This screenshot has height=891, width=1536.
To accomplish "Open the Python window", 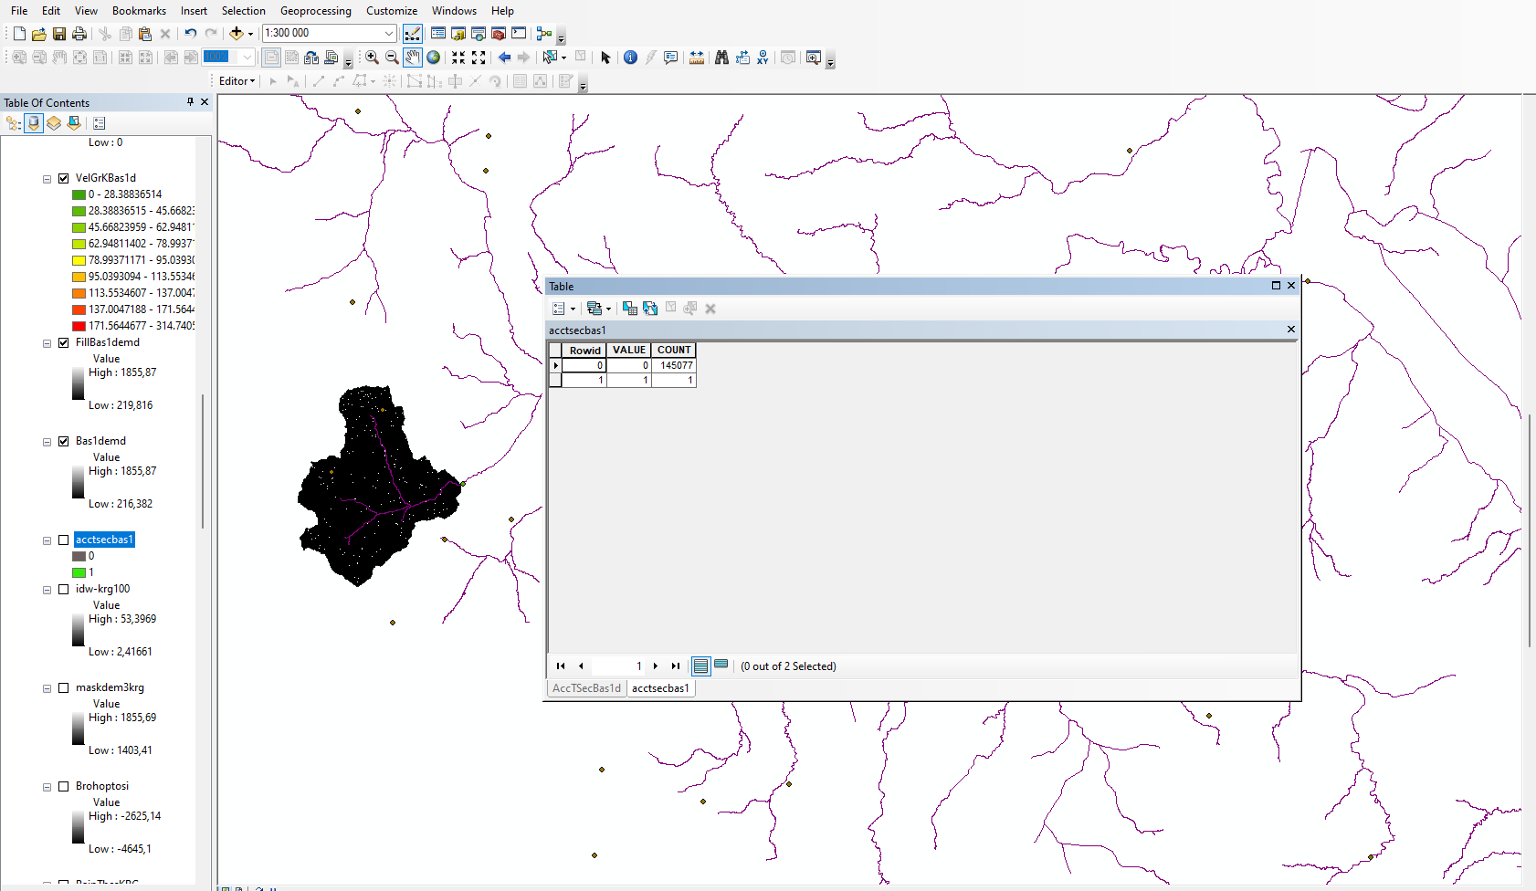I will [x=519, y=34].
